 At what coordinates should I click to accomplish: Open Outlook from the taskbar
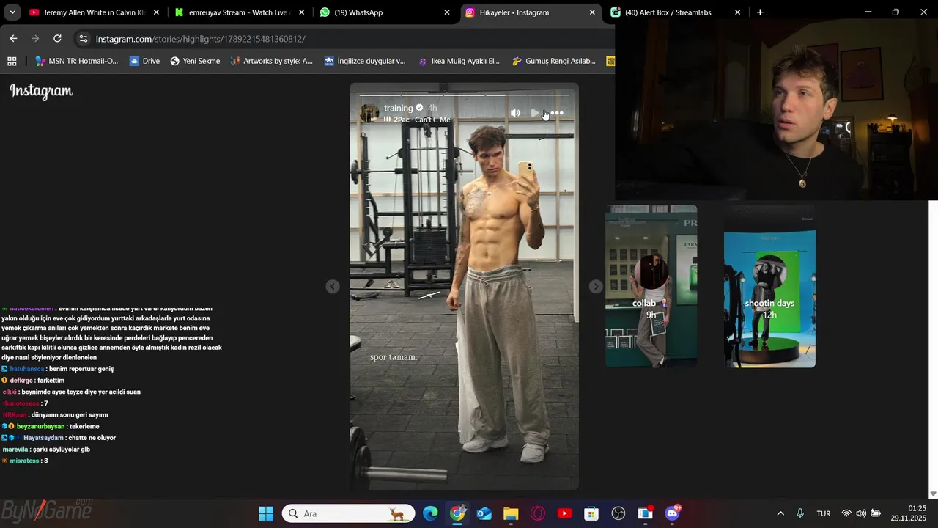pos(484,513)
